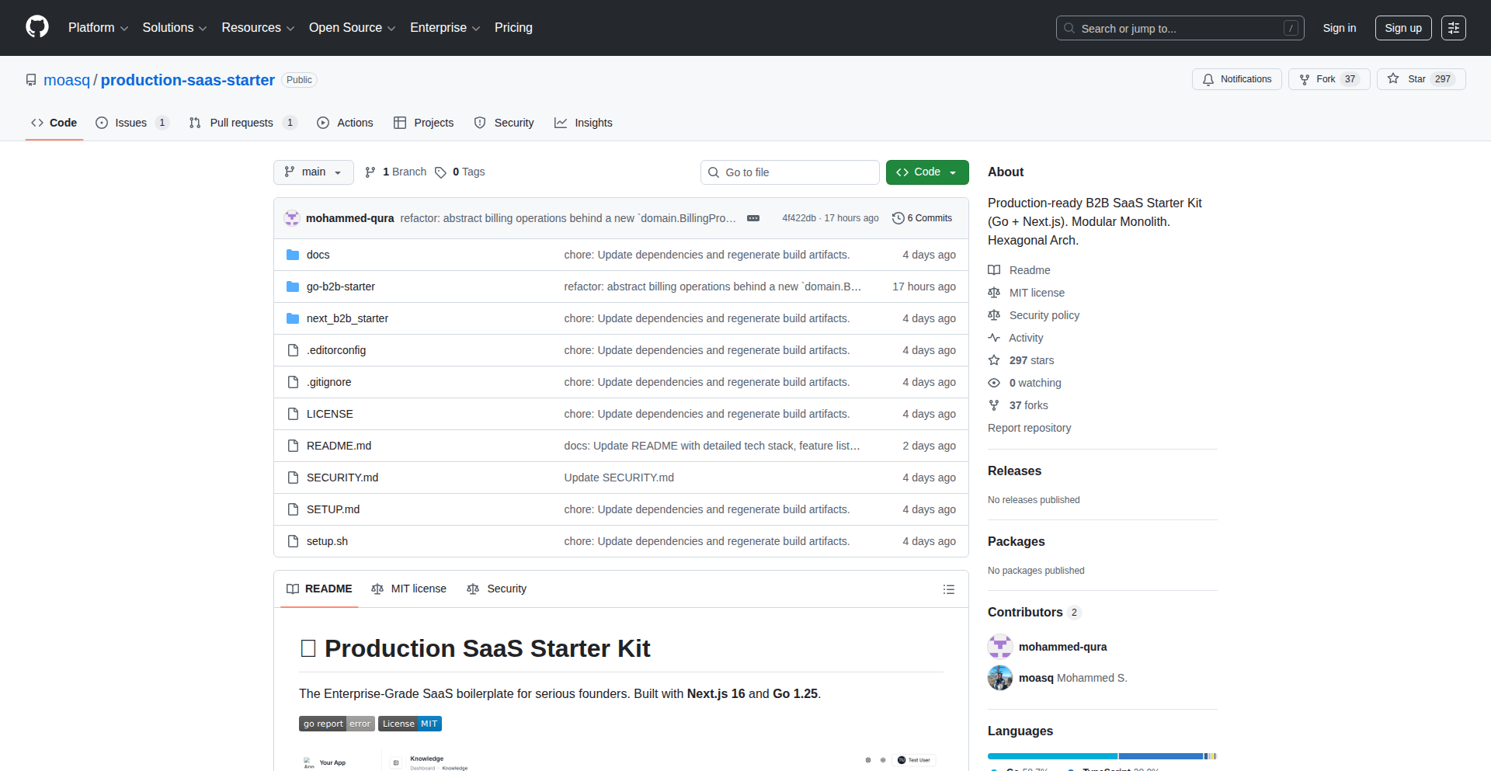
Task: Select the Activity pulse icon in About
Action: pos(995,338)
